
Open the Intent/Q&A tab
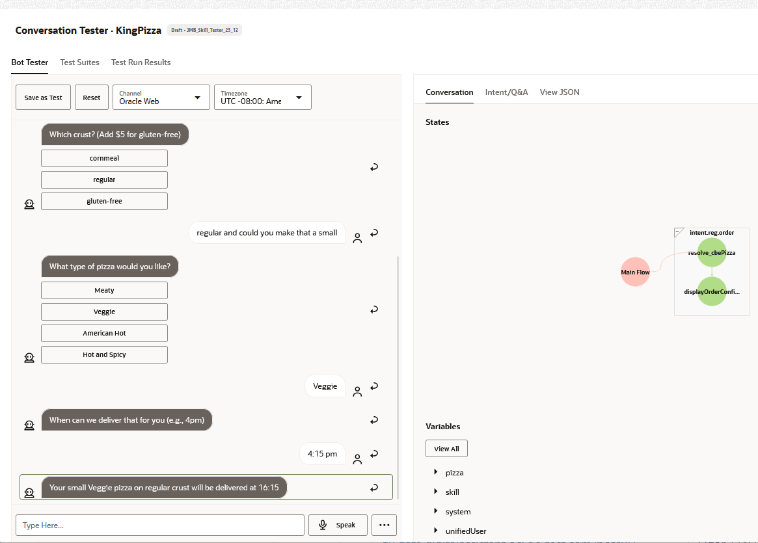507,92
